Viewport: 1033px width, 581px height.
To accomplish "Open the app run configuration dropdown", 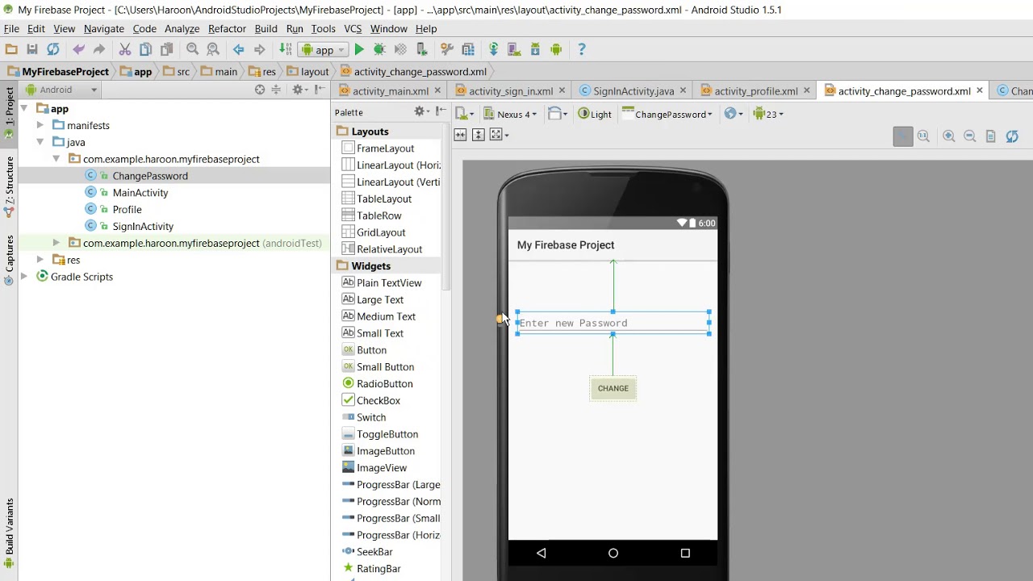I will pos(324,50).
